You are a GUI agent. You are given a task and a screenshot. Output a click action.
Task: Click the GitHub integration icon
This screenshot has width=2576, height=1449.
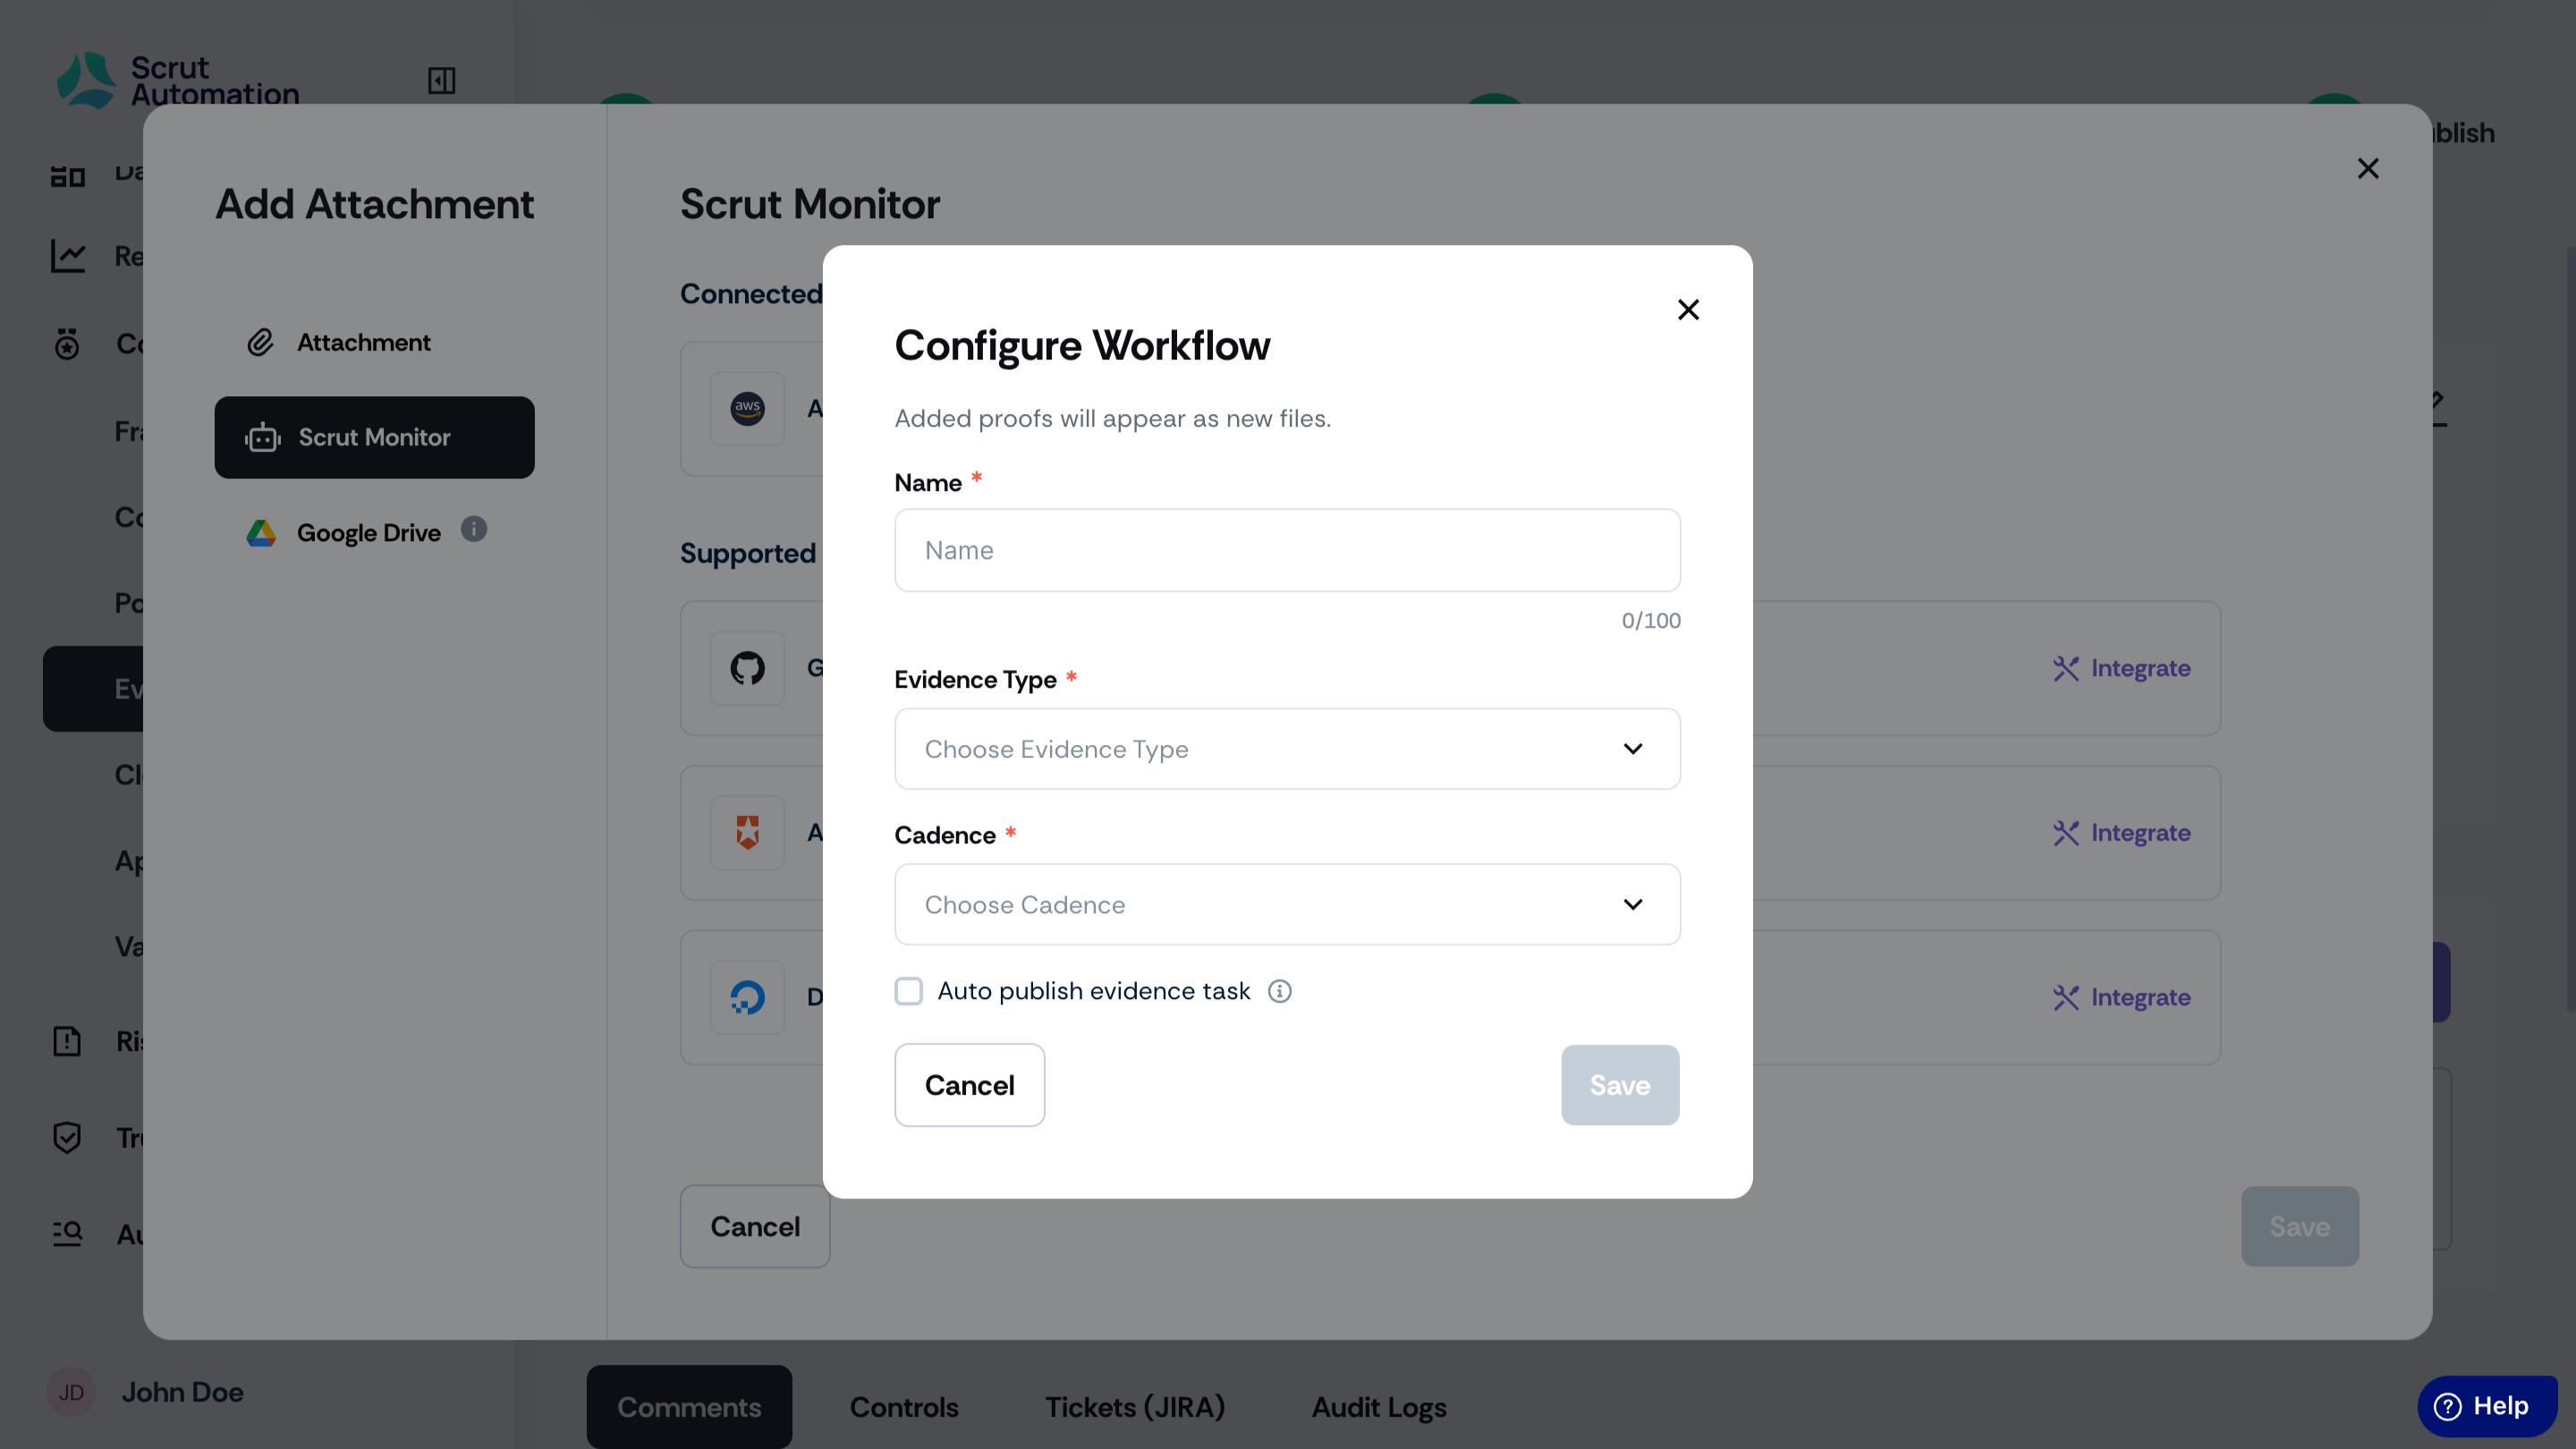click(x=747, y=668)
